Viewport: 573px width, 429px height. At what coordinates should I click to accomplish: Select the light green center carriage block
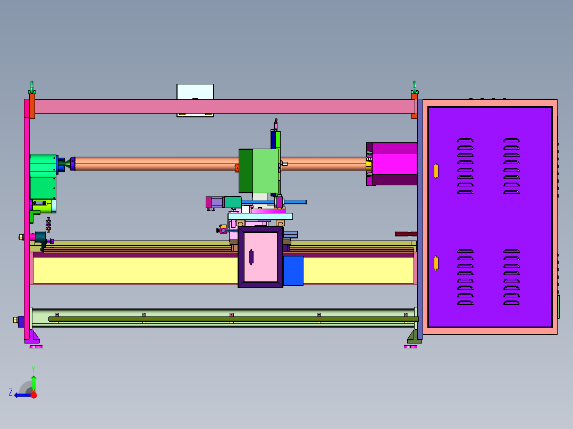click(x=265, y=170)
